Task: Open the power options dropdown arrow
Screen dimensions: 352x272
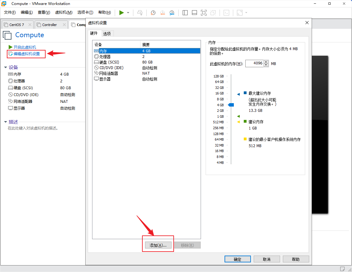Action: tap(128, 13)
